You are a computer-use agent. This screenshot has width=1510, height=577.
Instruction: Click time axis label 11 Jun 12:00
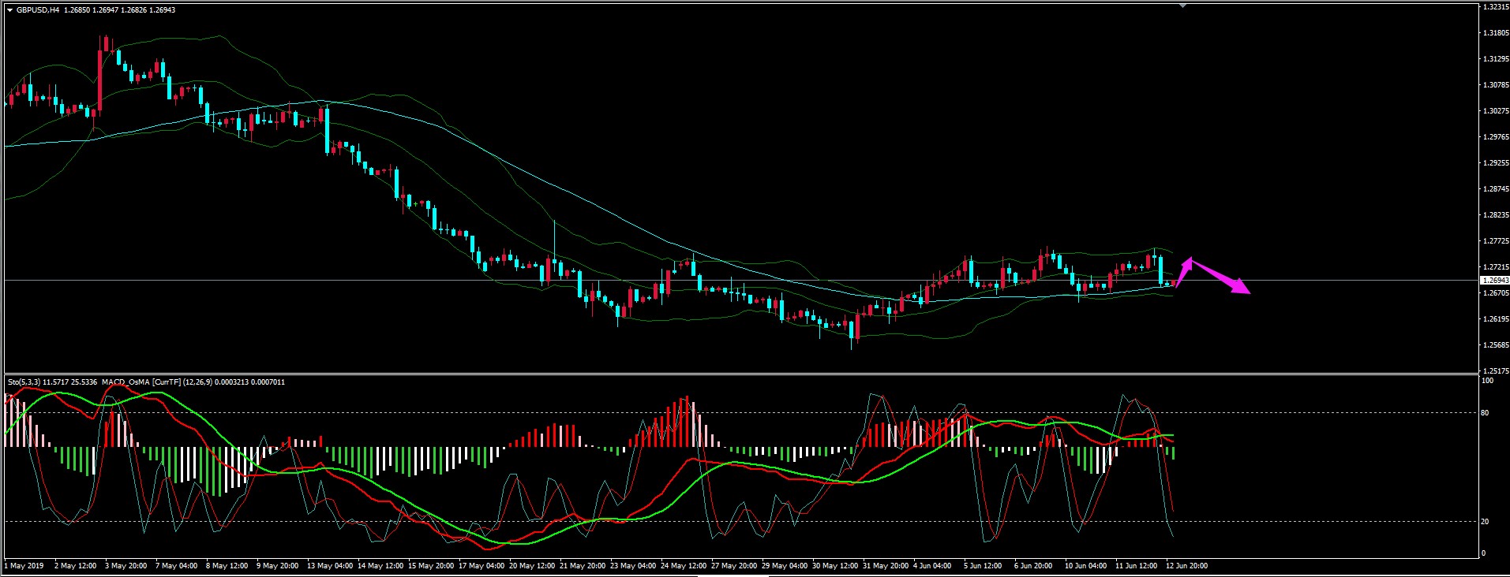(1136, 566)
